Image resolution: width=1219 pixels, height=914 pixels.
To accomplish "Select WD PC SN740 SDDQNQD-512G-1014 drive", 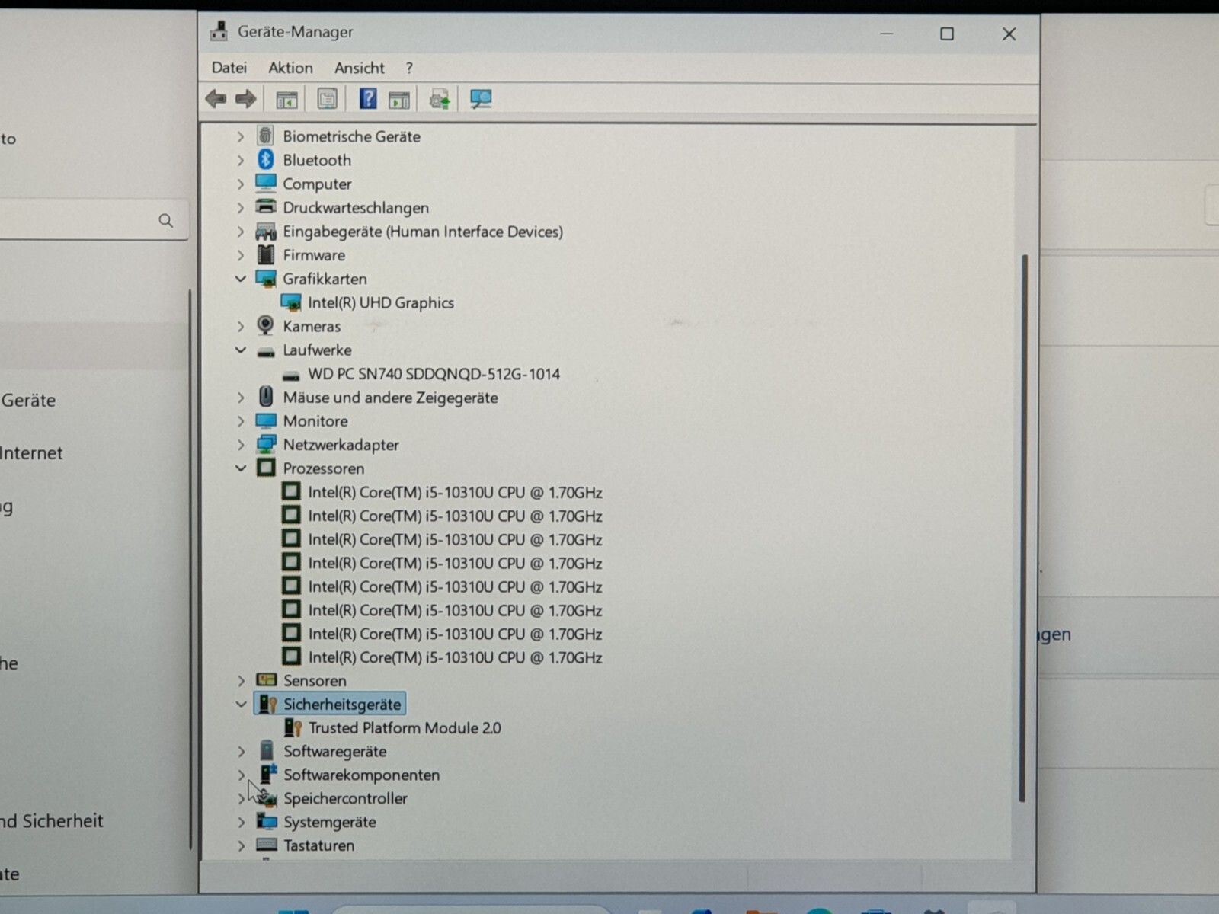I will coord(434,373).
